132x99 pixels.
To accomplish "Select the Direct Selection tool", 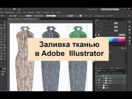I will (x=4, y=22).
